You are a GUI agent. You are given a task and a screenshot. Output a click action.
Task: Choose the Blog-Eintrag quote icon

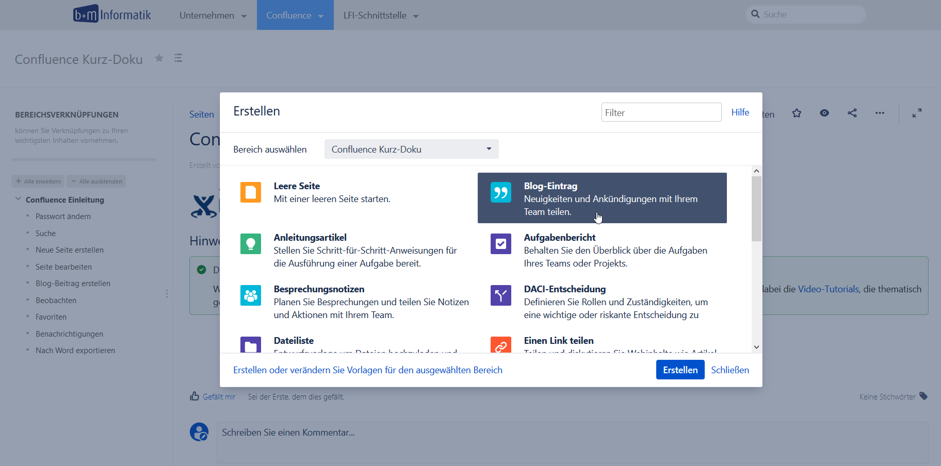click(x=501, y=192)
